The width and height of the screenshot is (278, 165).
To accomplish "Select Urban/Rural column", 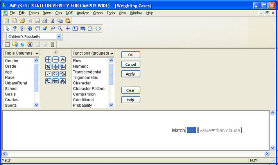I will tap(16, 83).
